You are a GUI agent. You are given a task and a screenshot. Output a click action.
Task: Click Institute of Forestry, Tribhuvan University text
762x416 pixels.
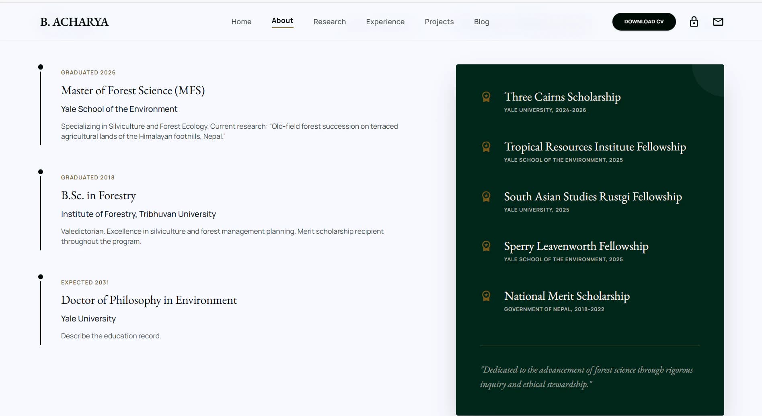(x=138, y=214)
